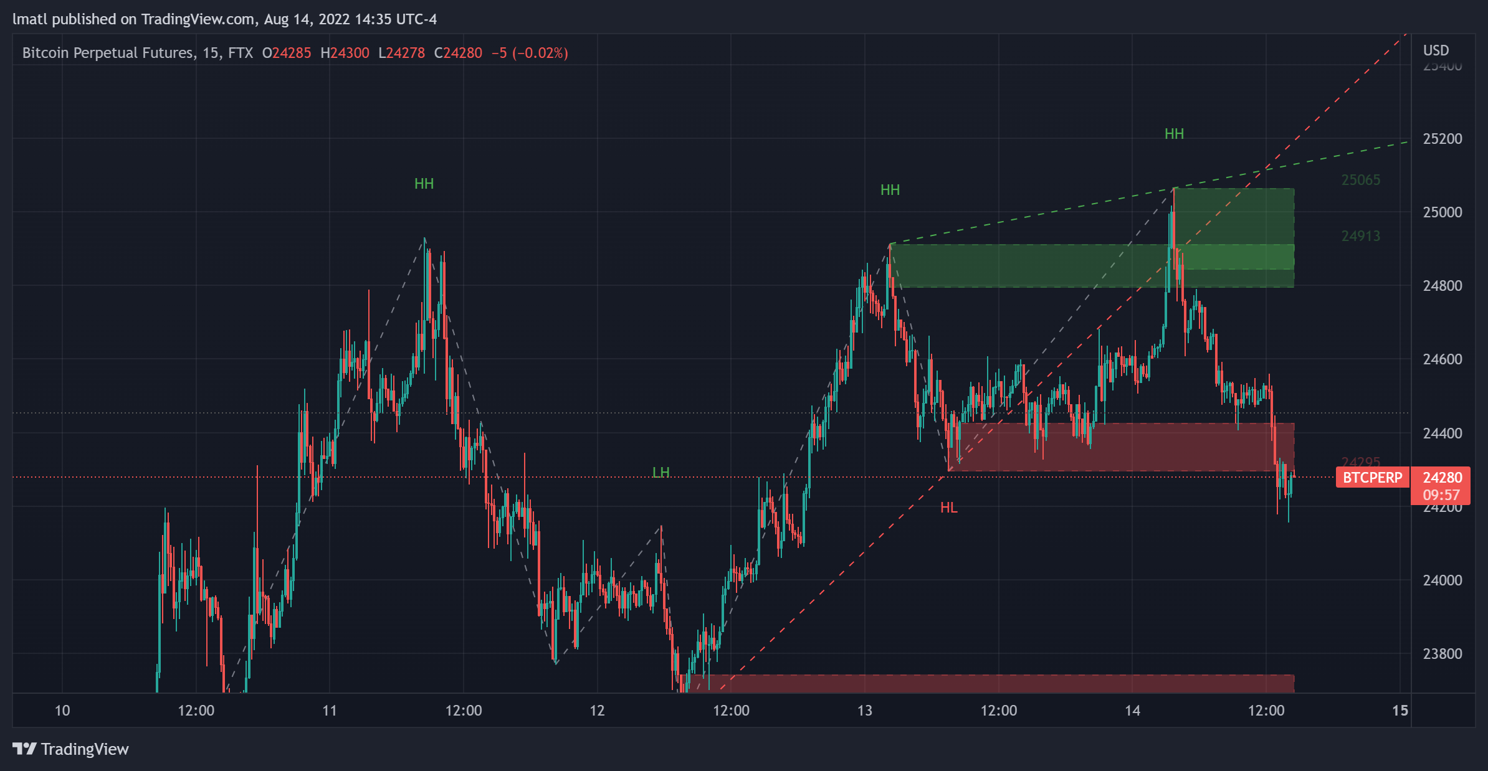Viewport: 1488px width, 771px height.
Task: Select the HH label above the August 11 peak
Action: [x=424, y=184]
